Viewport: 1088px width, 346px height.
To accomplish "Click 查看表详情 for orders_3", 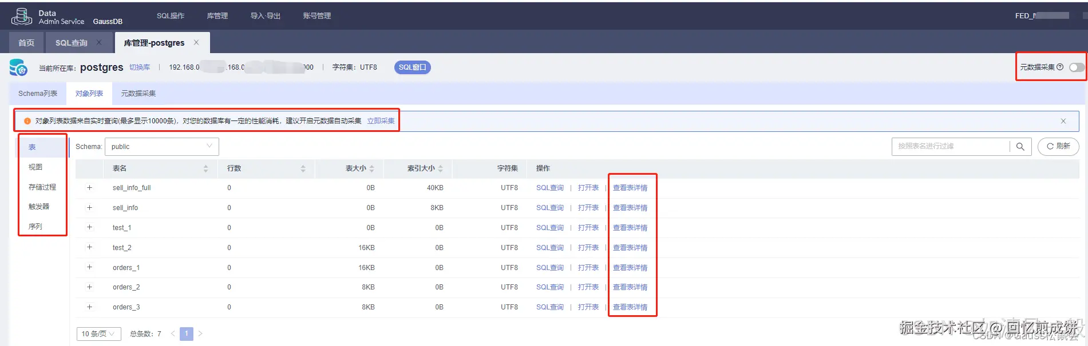I will (630, 307).
